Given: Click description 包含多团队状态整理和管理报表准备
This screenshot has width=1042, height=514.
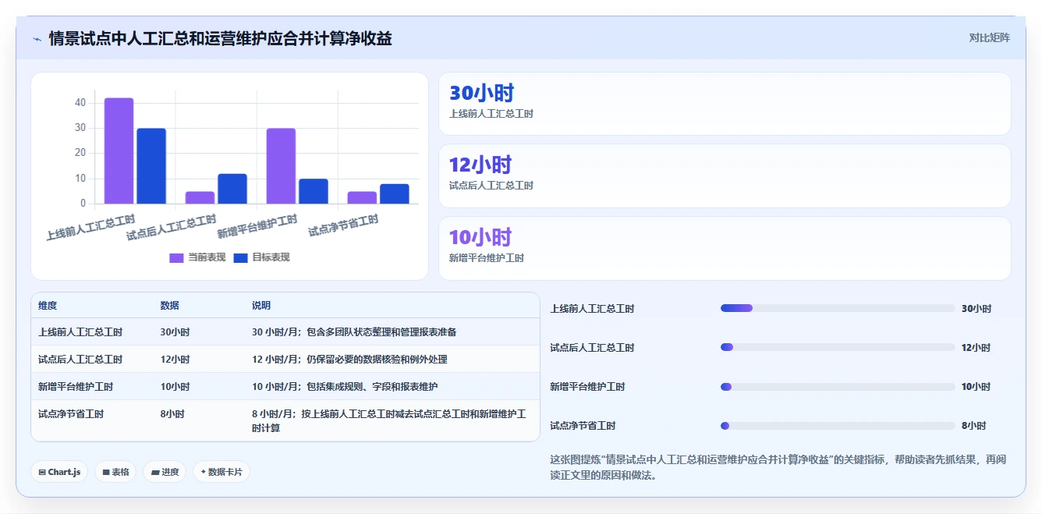Looking at the screenshot, I should tap(382, 331).
